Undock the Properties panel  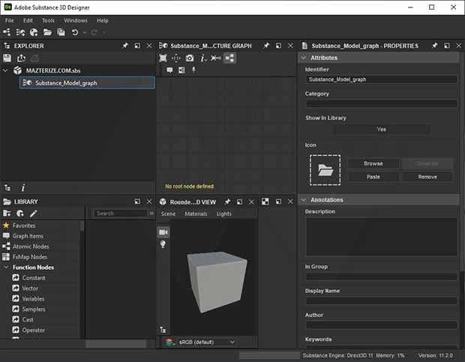446,46
